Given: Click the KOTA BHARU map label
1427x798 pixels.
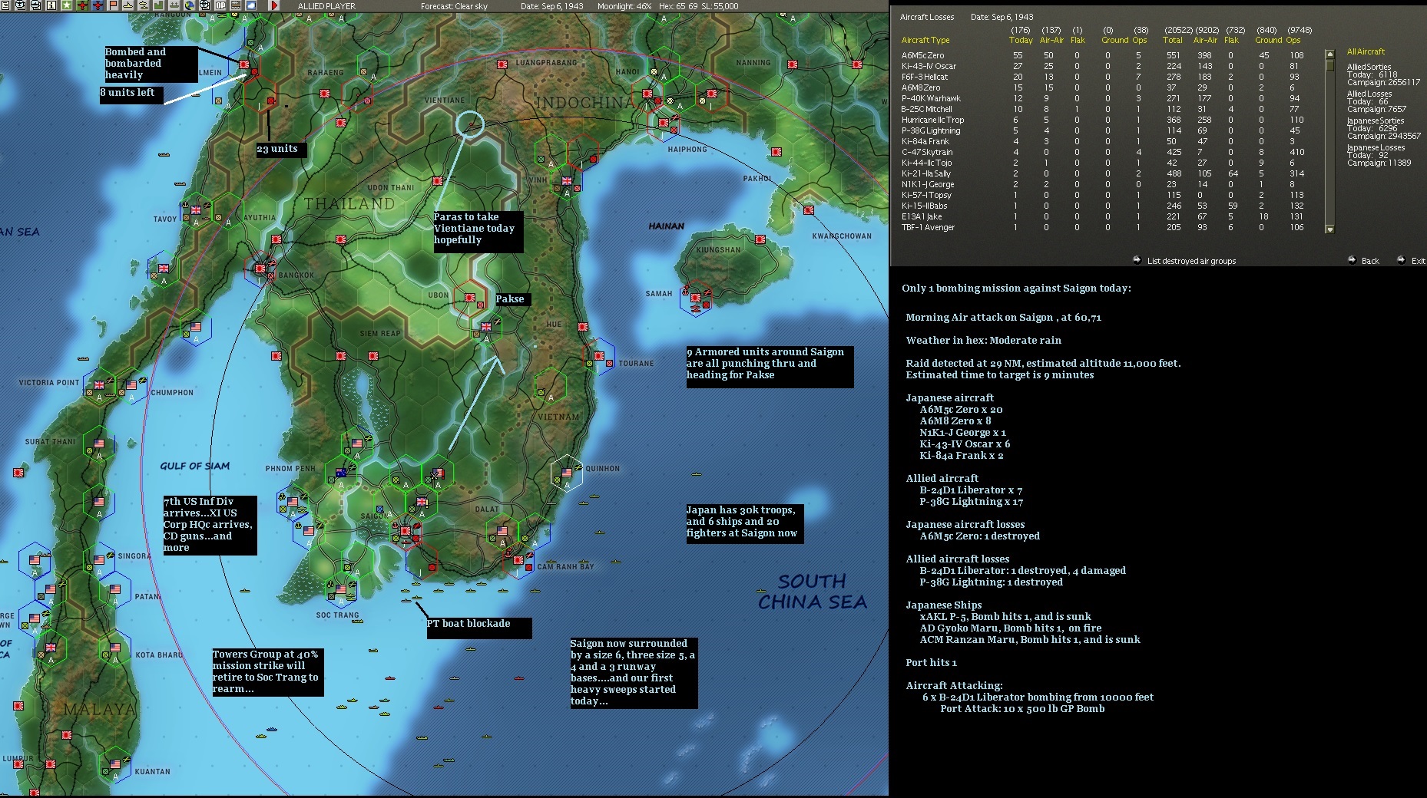Looking at the screenshot, I should click(159, 655).
